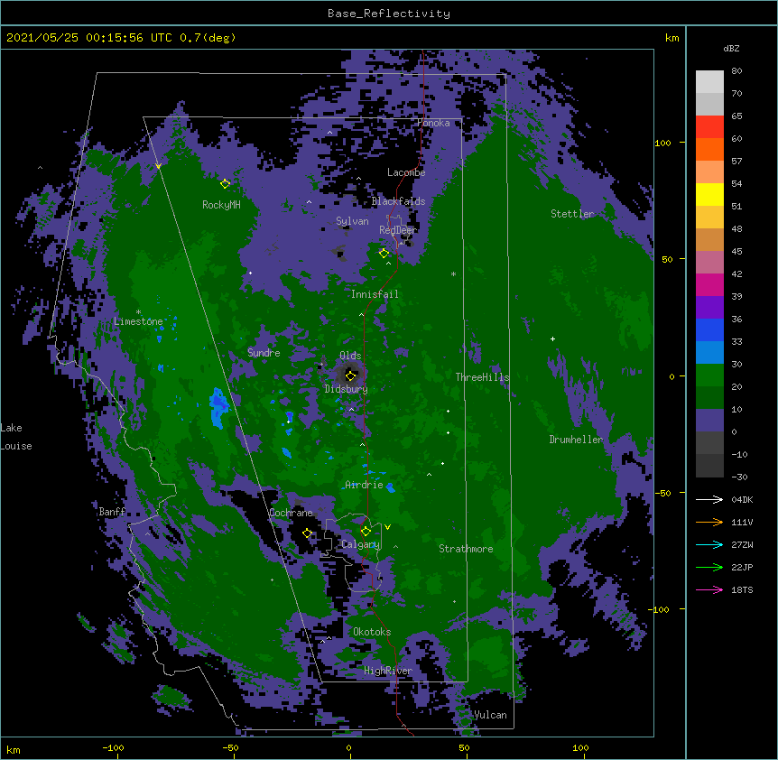The image size is (778, 760).
Task: Click the Vulcan label
Action: 490,715
